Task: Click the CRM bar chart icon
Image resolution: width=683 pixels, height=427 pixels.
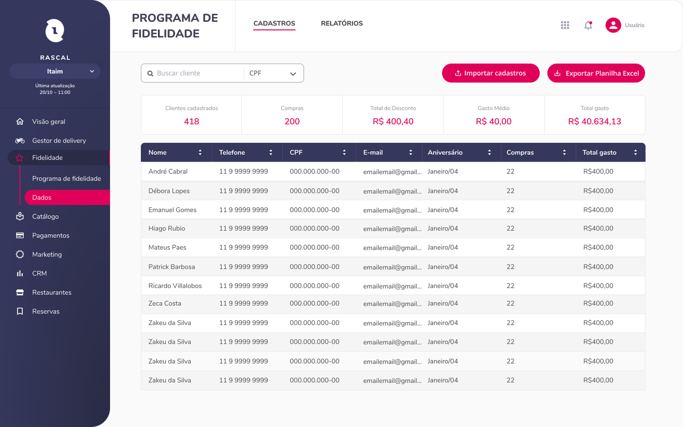Action: (x=19, y=273)
